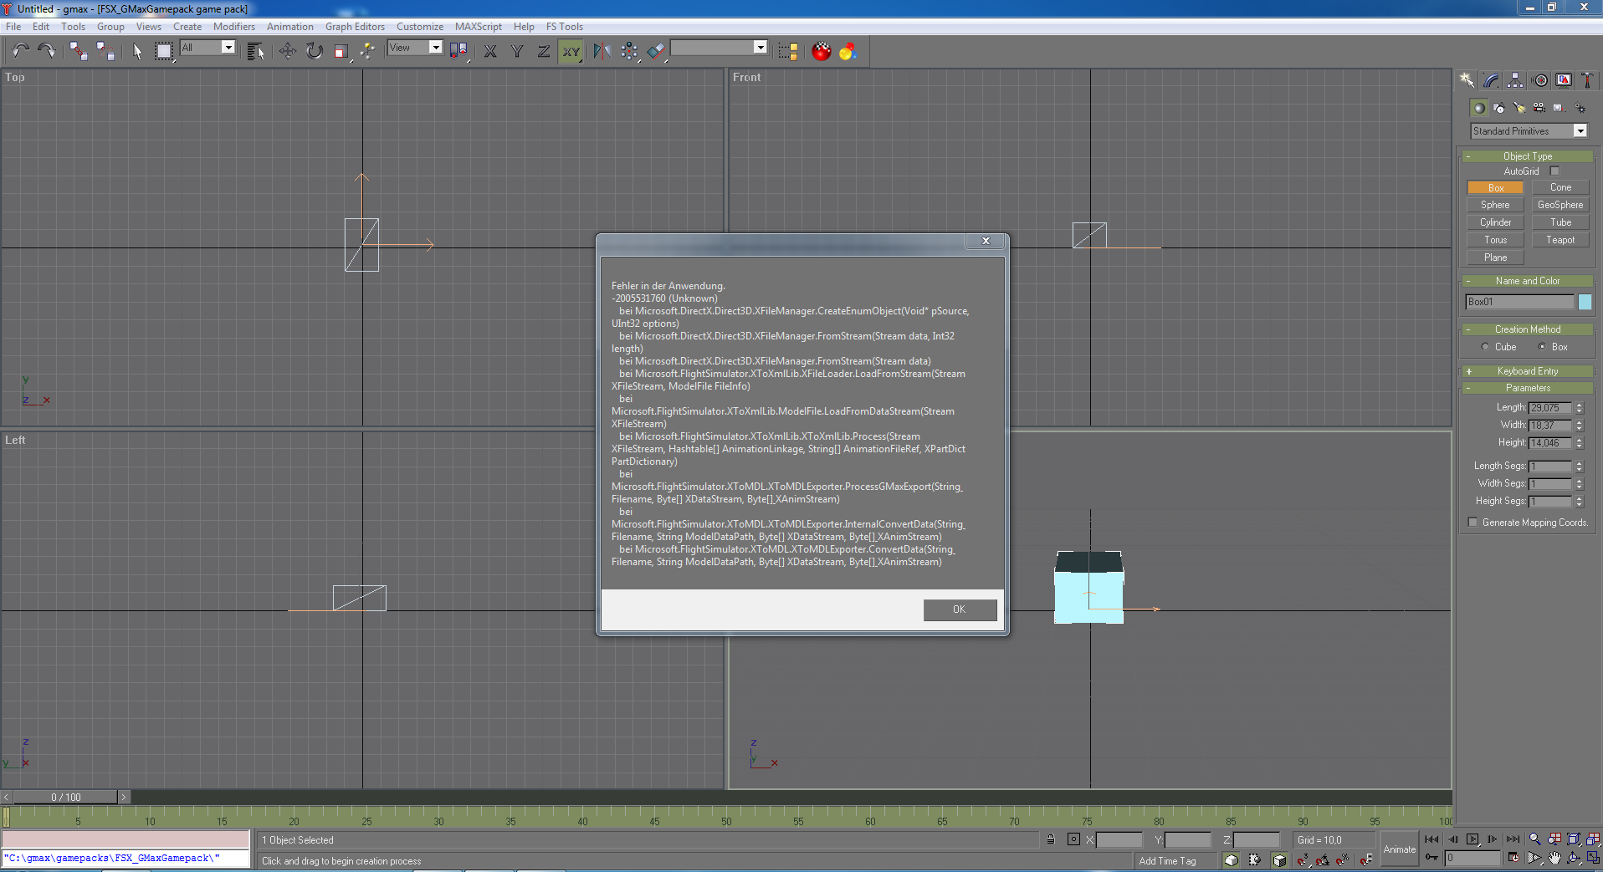
Task: Activate the Unlink Selection tool
Action: pos(105,51)
